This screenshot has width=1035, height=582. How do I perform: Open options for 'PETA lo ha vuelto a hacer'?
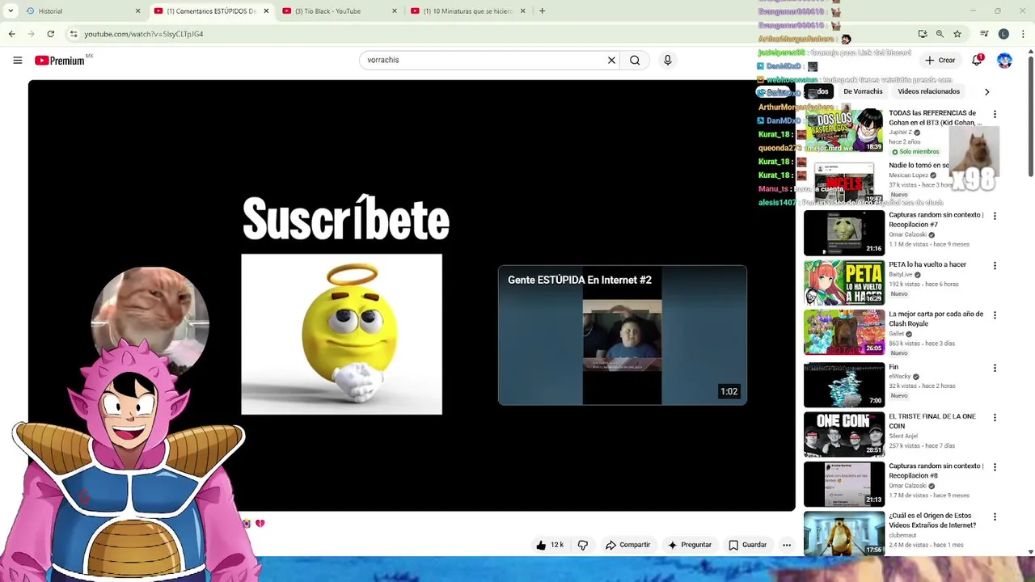[x=995, y=266]
